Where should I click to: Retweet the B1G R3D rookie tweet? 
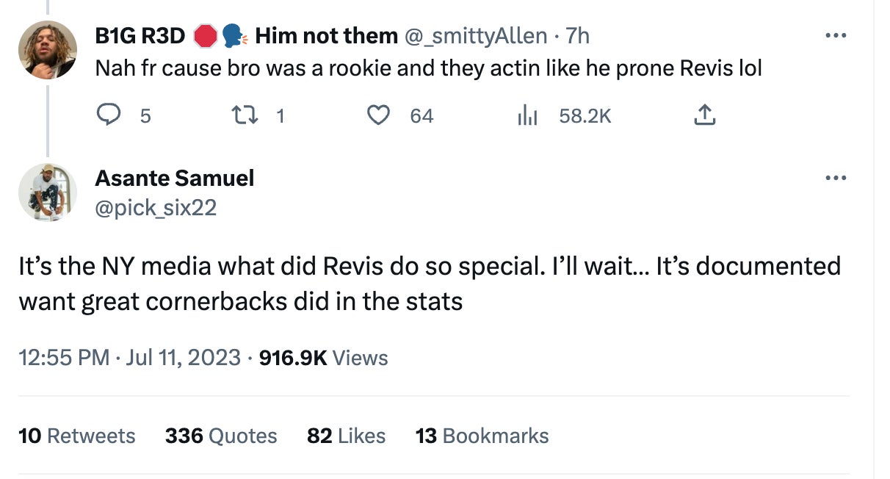tap(242, 115)
